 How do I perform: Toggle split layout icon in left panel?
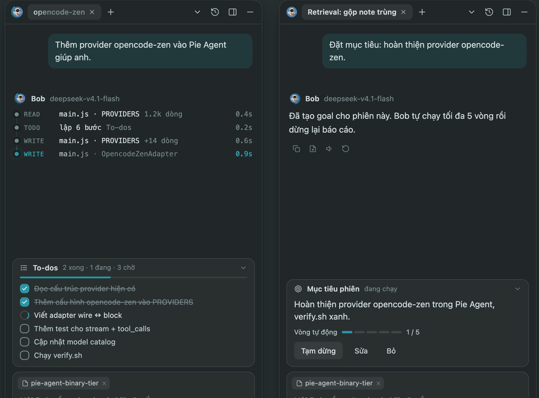[233, 12]
